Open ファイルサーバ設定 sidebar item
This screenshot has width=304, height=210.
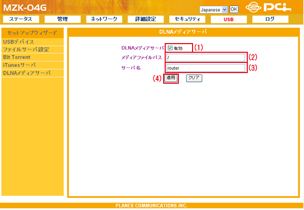pos(32,50)
